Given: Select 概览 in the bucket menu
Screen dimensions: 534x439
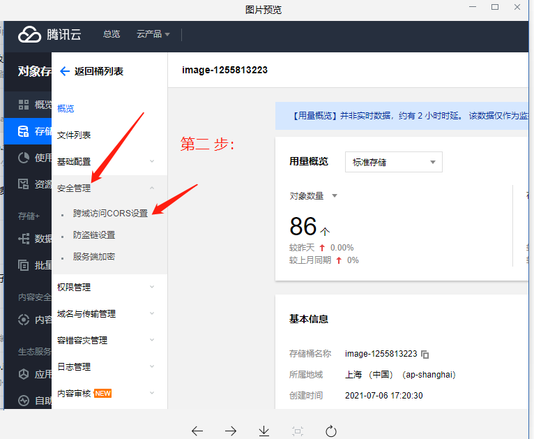Looking at the screenshot, I should [x=66, y=109].
